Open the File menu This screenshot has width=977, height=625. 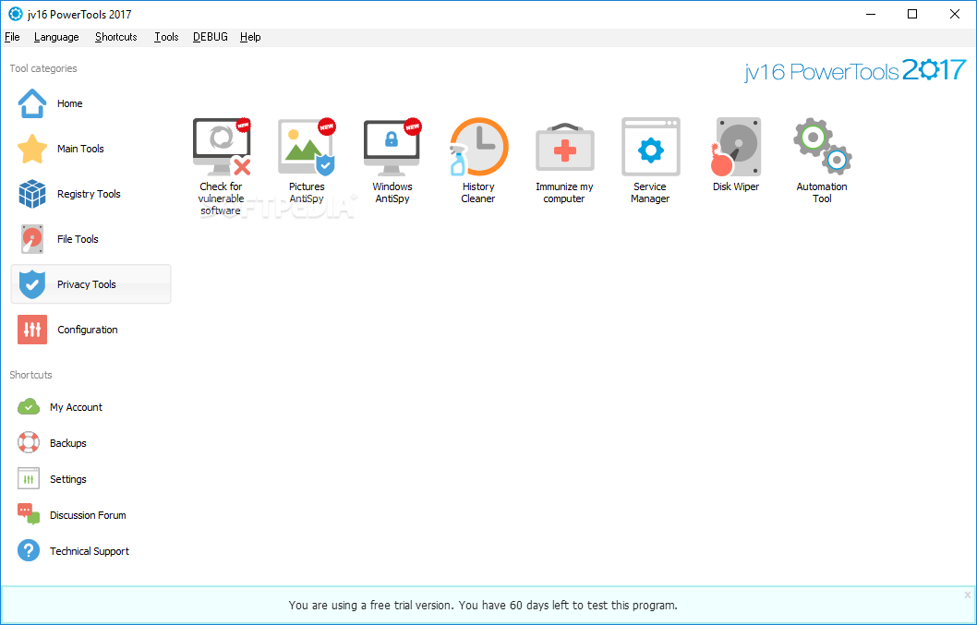click(12, 37)
